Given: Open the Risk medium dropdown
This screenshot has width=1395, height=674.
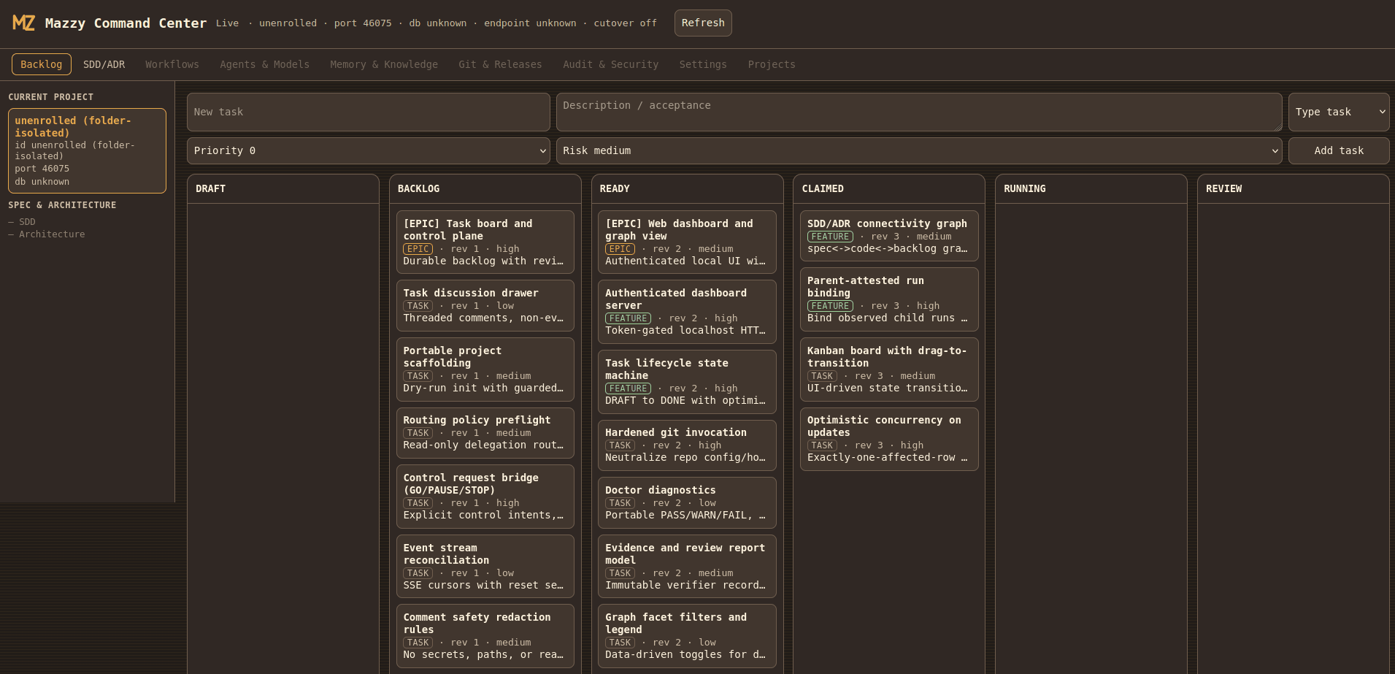Looking at the screenshot, I should 919,150.
